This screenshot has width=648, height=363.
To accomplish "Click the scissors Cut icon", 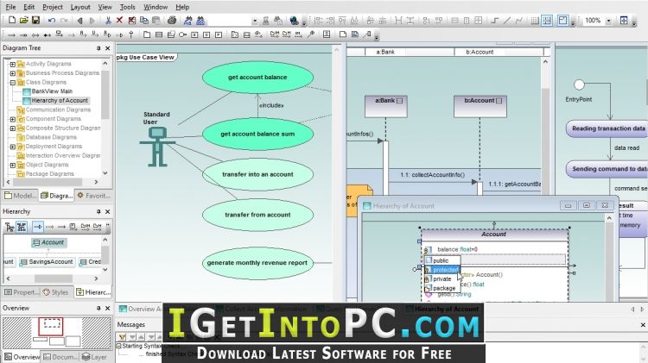I will (x=108, y=20).
